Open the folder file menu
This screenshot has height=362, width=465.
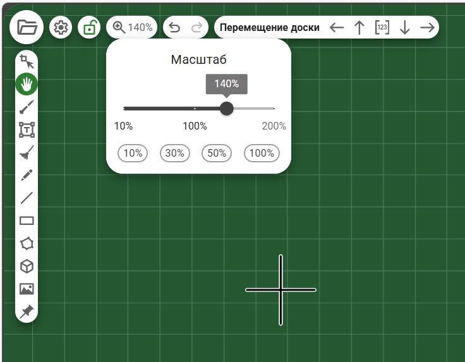27,27
